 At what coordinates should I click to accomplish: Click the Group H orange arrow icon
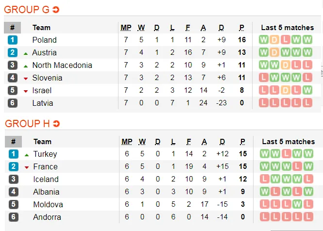tap(56, 124)
